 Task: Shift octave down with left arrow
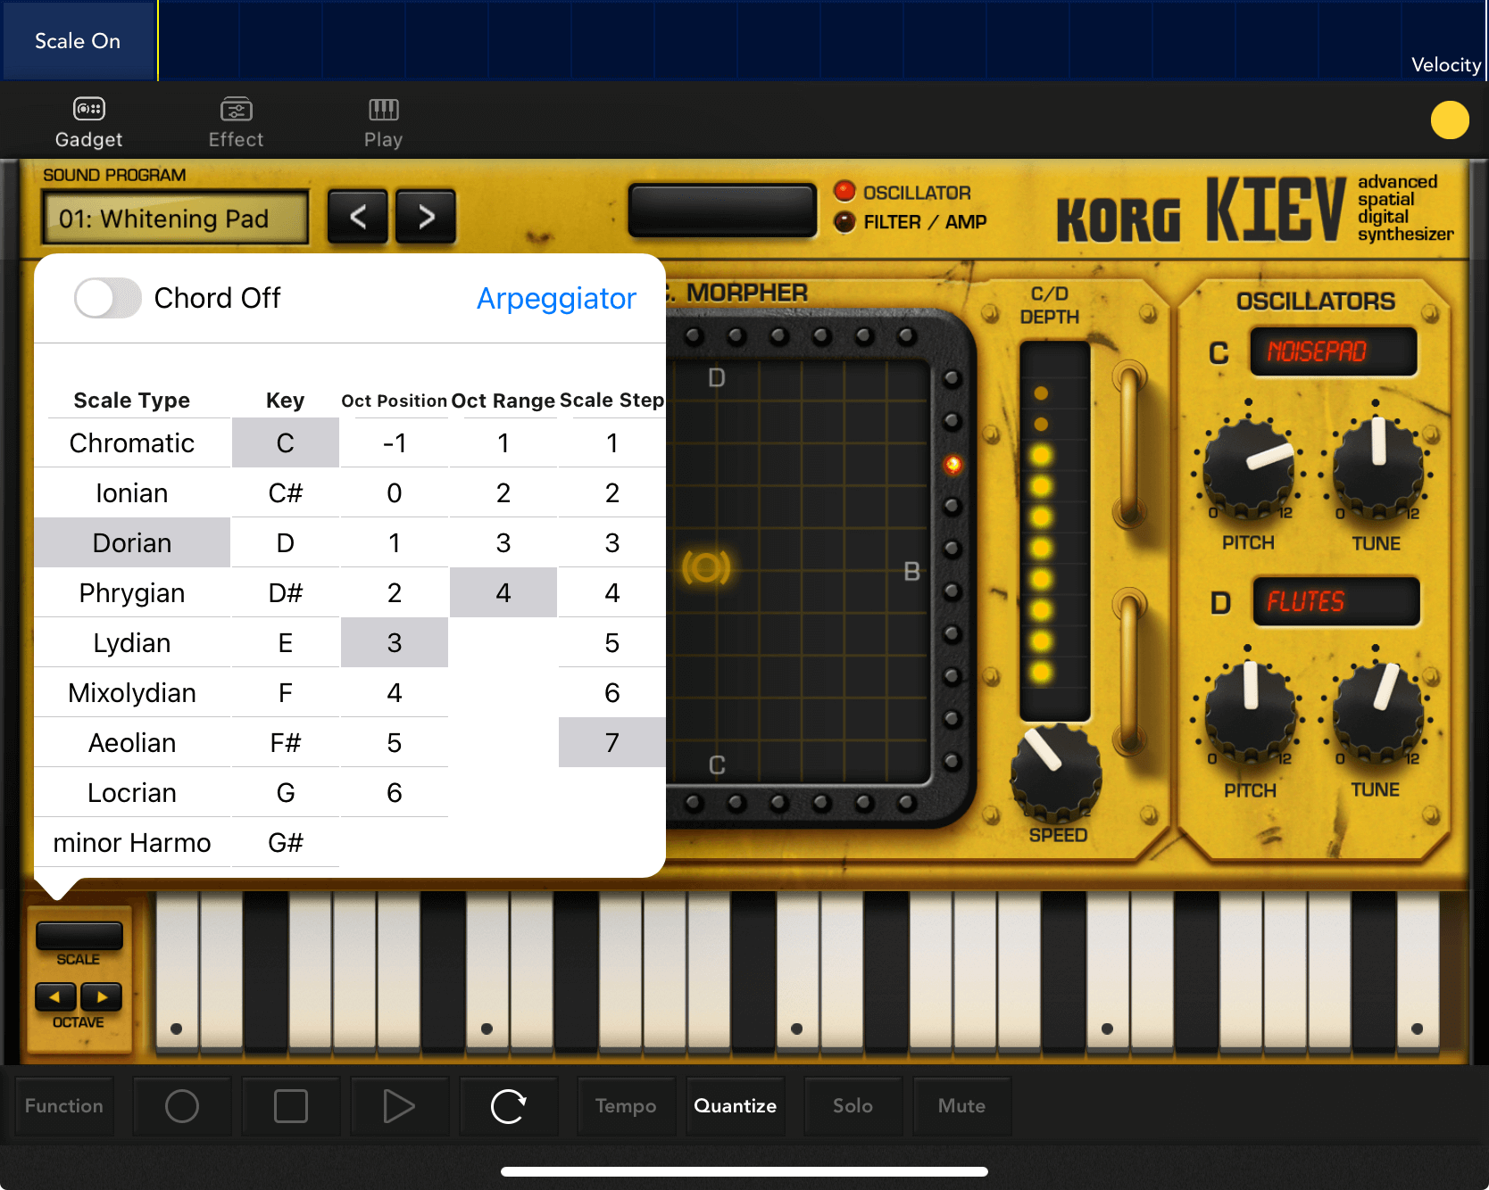coord(55,996)
